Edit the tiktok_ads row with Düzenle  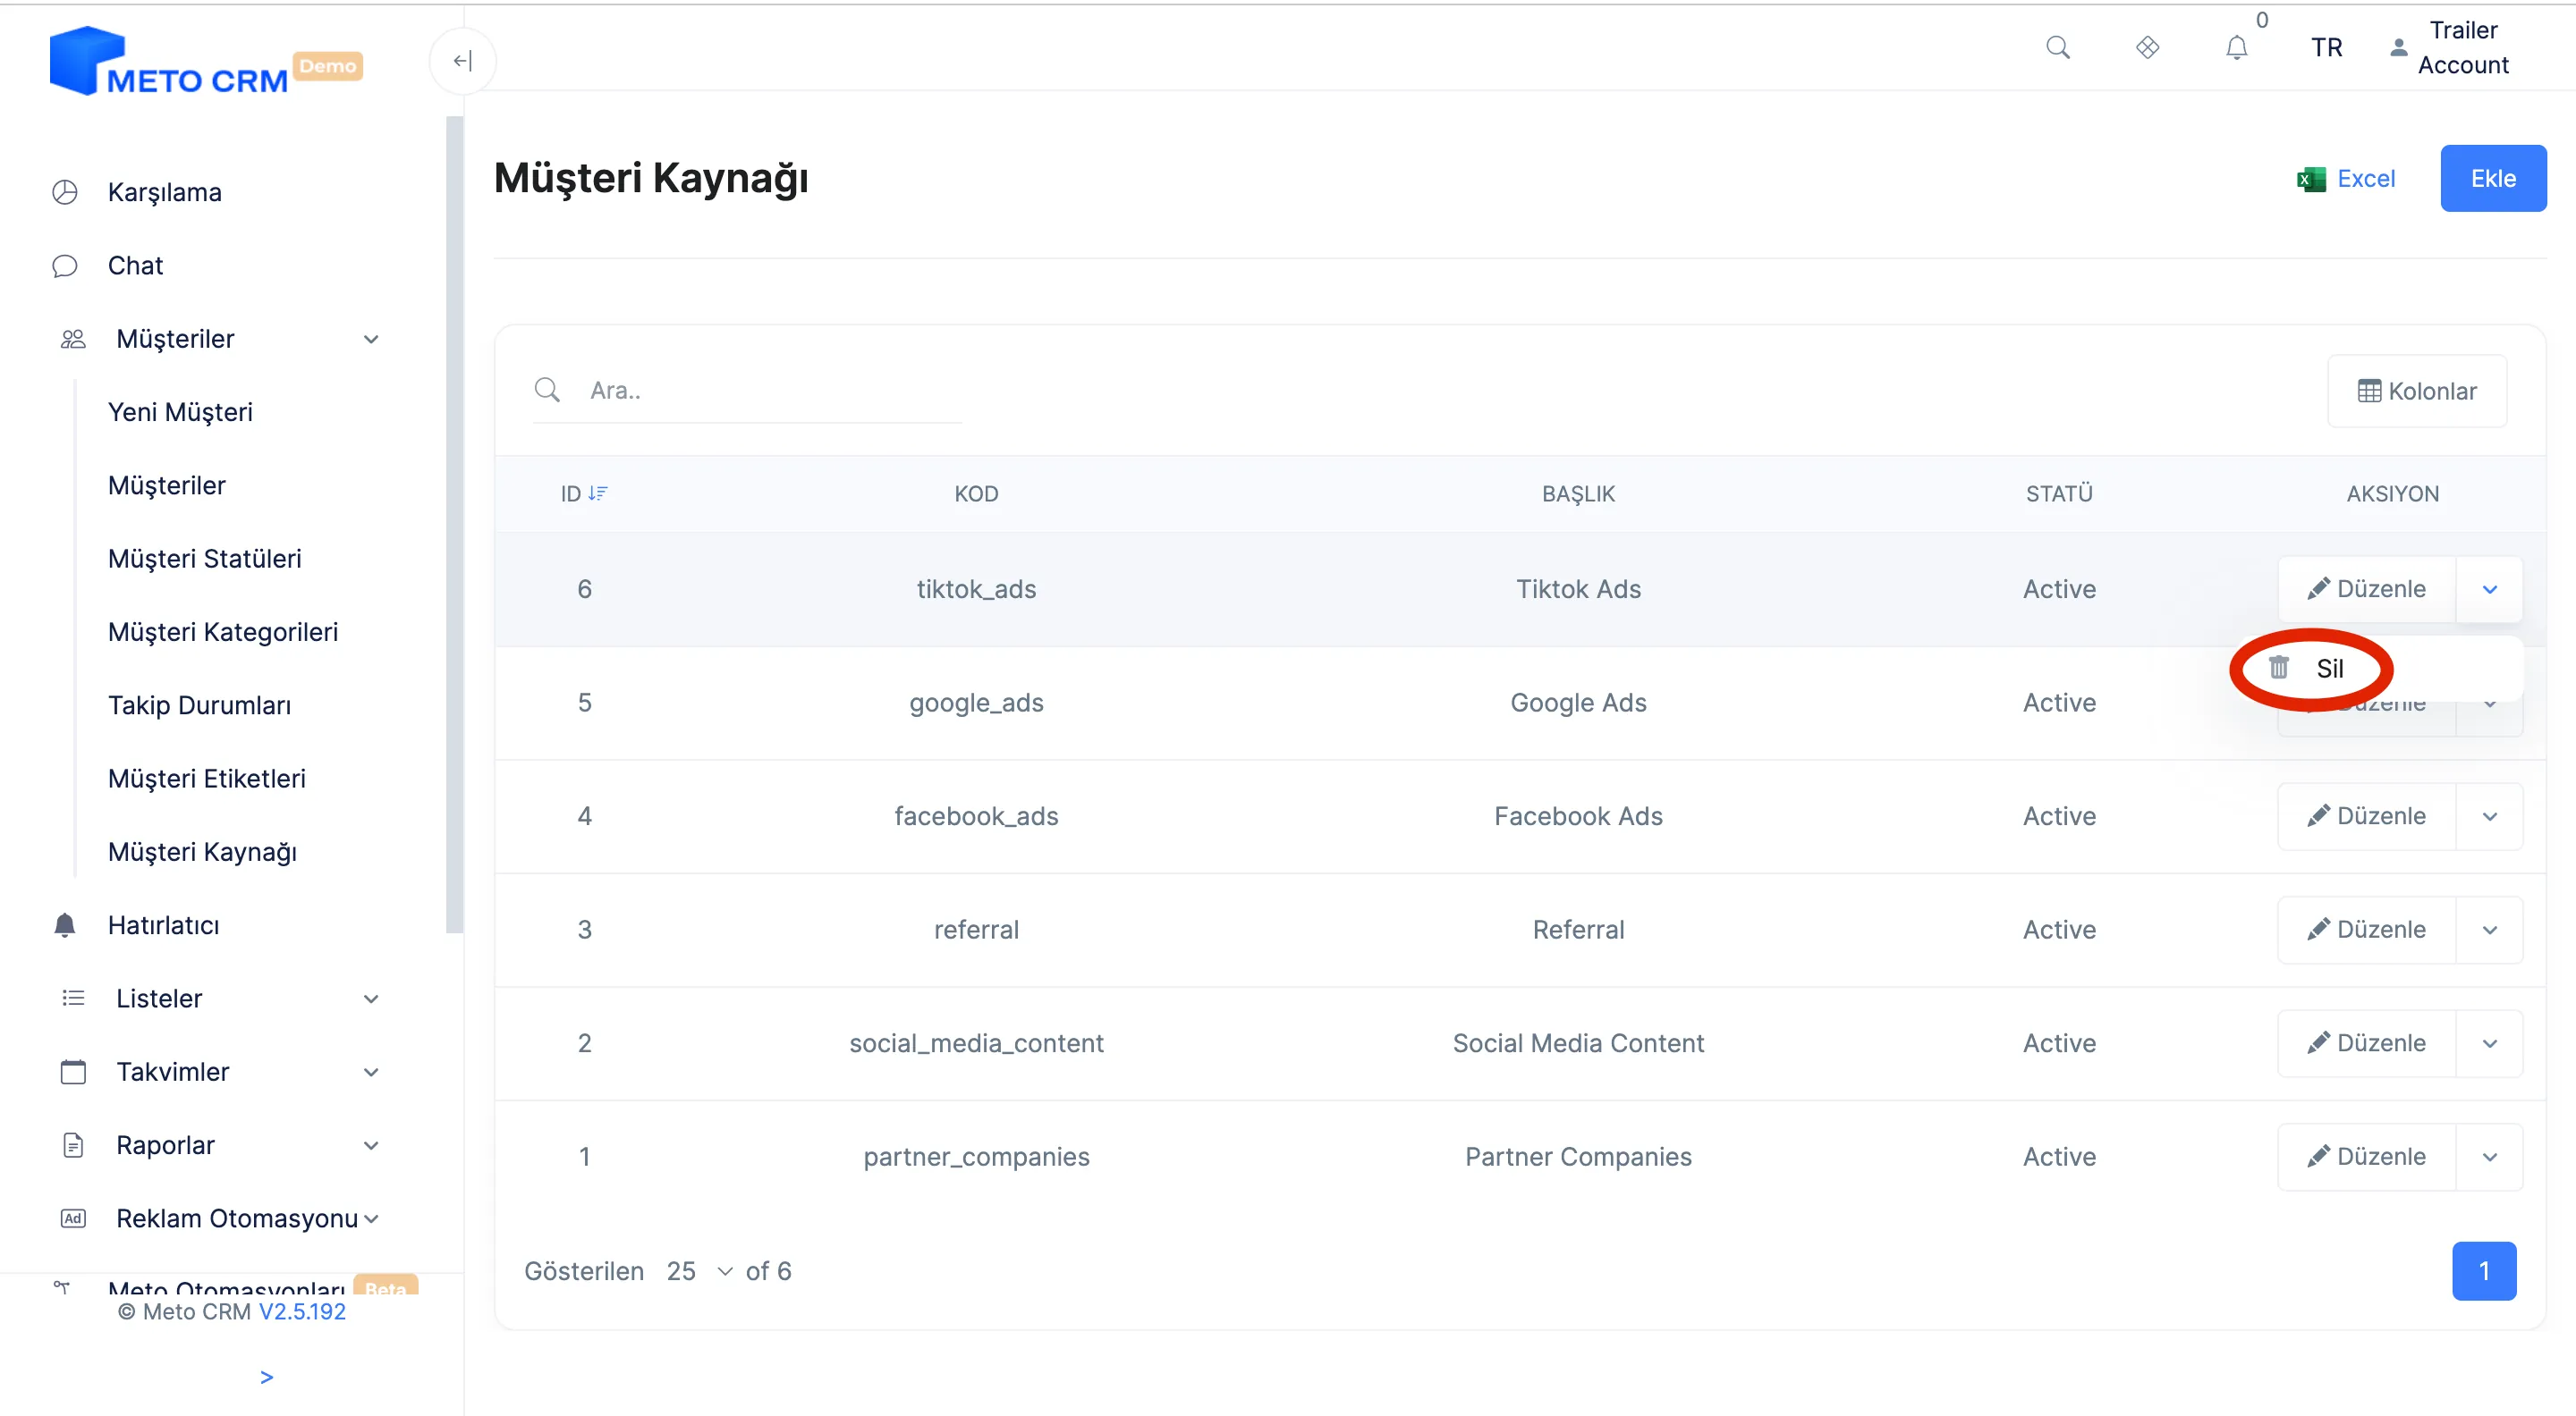click(x=2366, y=590)
